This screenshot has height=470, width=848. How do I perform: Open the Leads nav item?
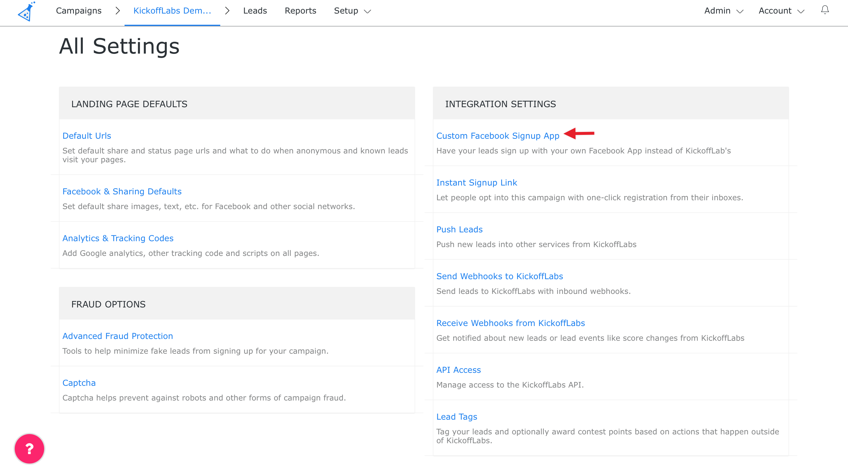[255, 11]
